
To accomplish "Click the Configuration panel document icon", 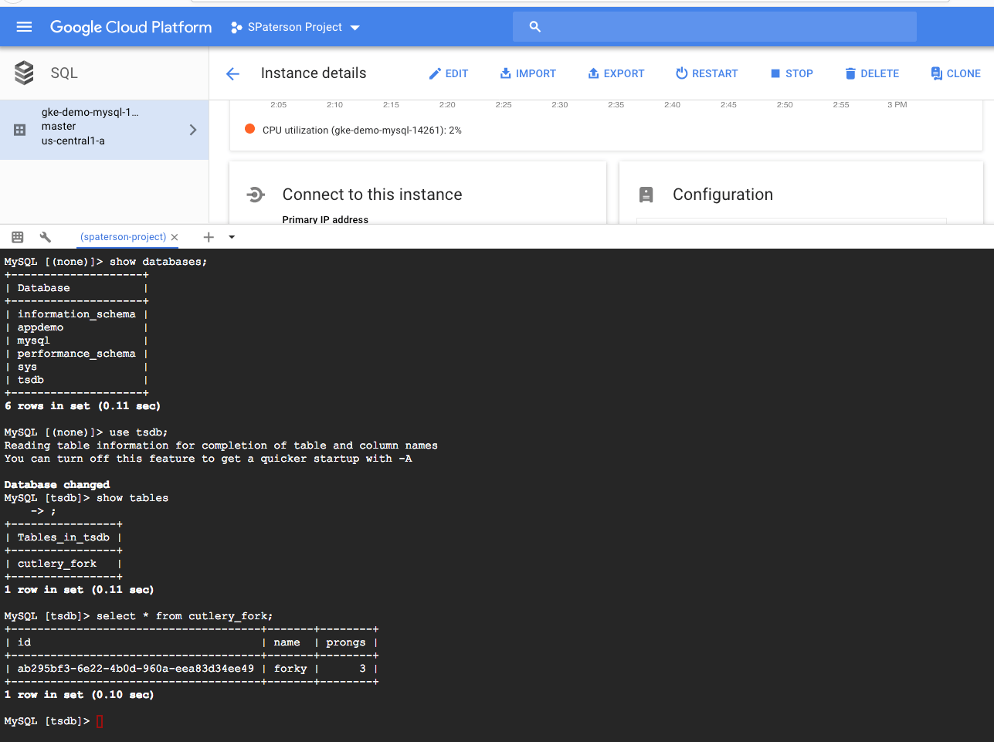I will click(646, 195).
